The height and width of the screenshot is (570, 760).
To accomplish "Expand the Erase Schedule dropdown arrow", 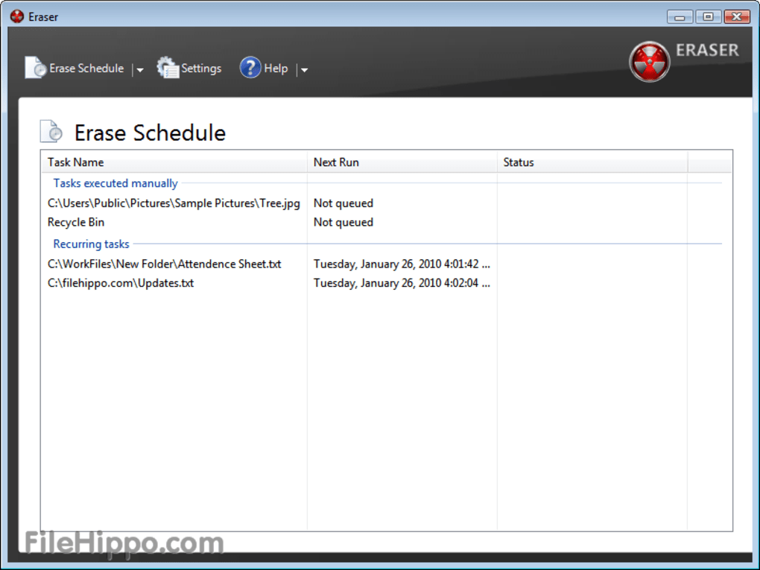I will pyautogui.click(x=139, y=70).
